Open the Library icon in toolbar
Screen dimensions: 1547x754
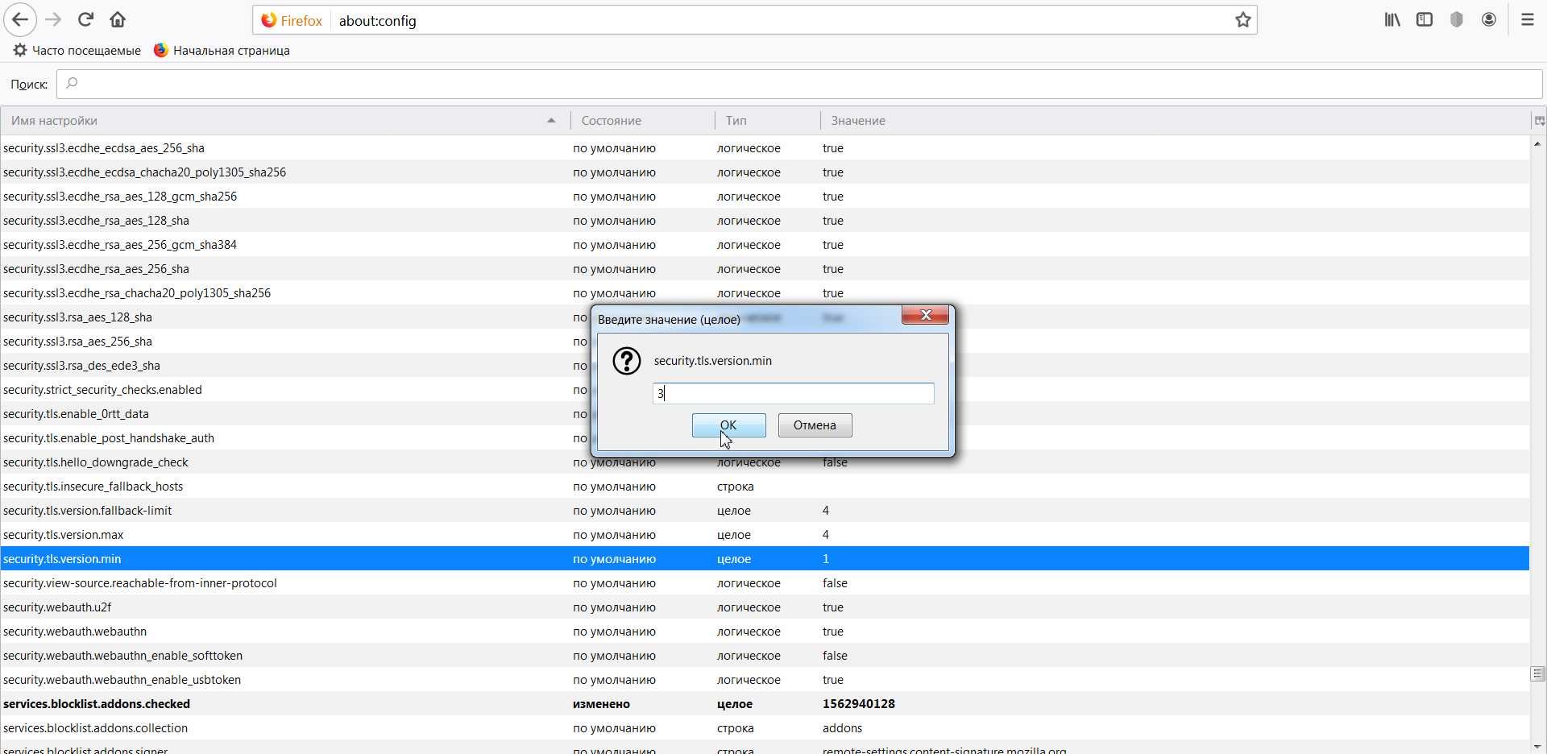click(1391, 20)
